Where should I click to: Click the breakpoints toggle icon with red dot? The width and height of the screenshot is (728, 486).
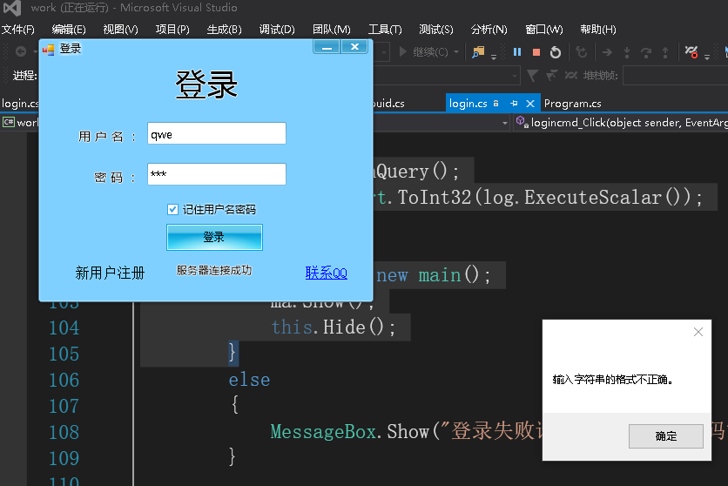pos(691,52)
